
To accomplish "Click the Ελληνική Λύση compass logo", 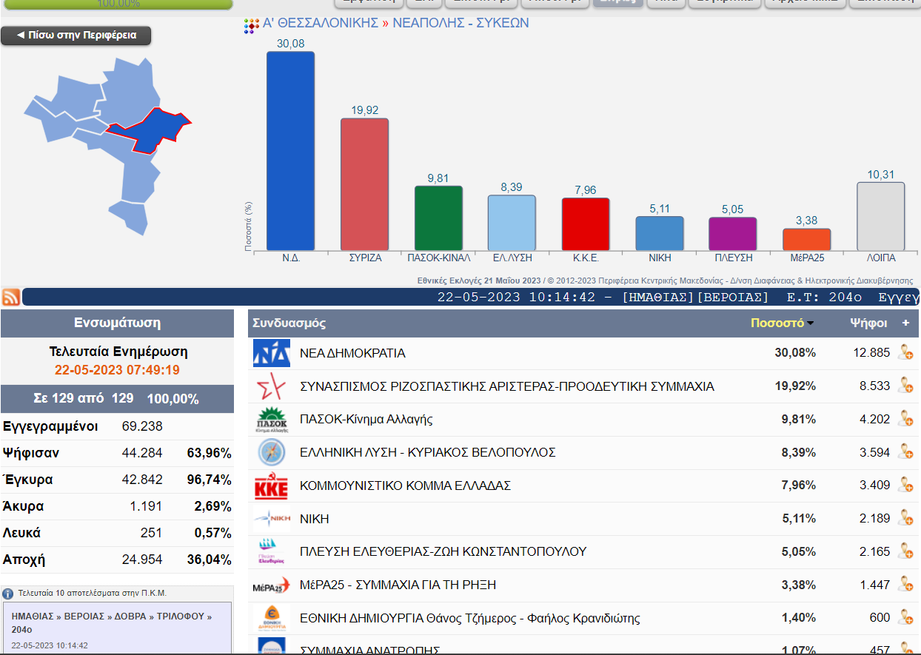I will tap(271, 452).
